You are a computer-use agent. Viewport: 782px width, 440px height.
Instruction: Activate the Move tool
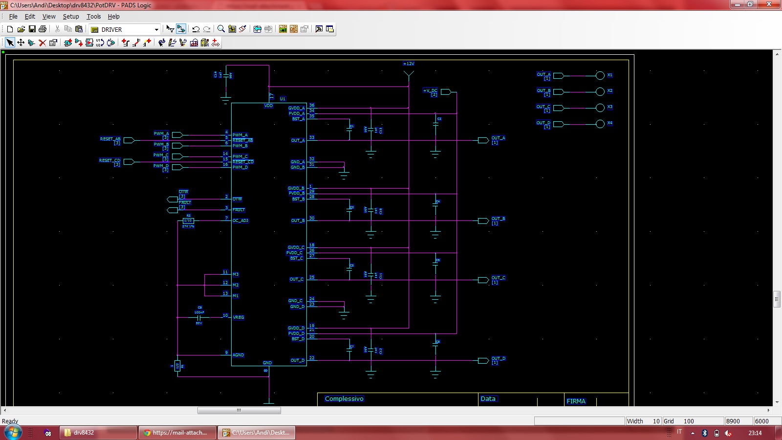pos(21,43)
